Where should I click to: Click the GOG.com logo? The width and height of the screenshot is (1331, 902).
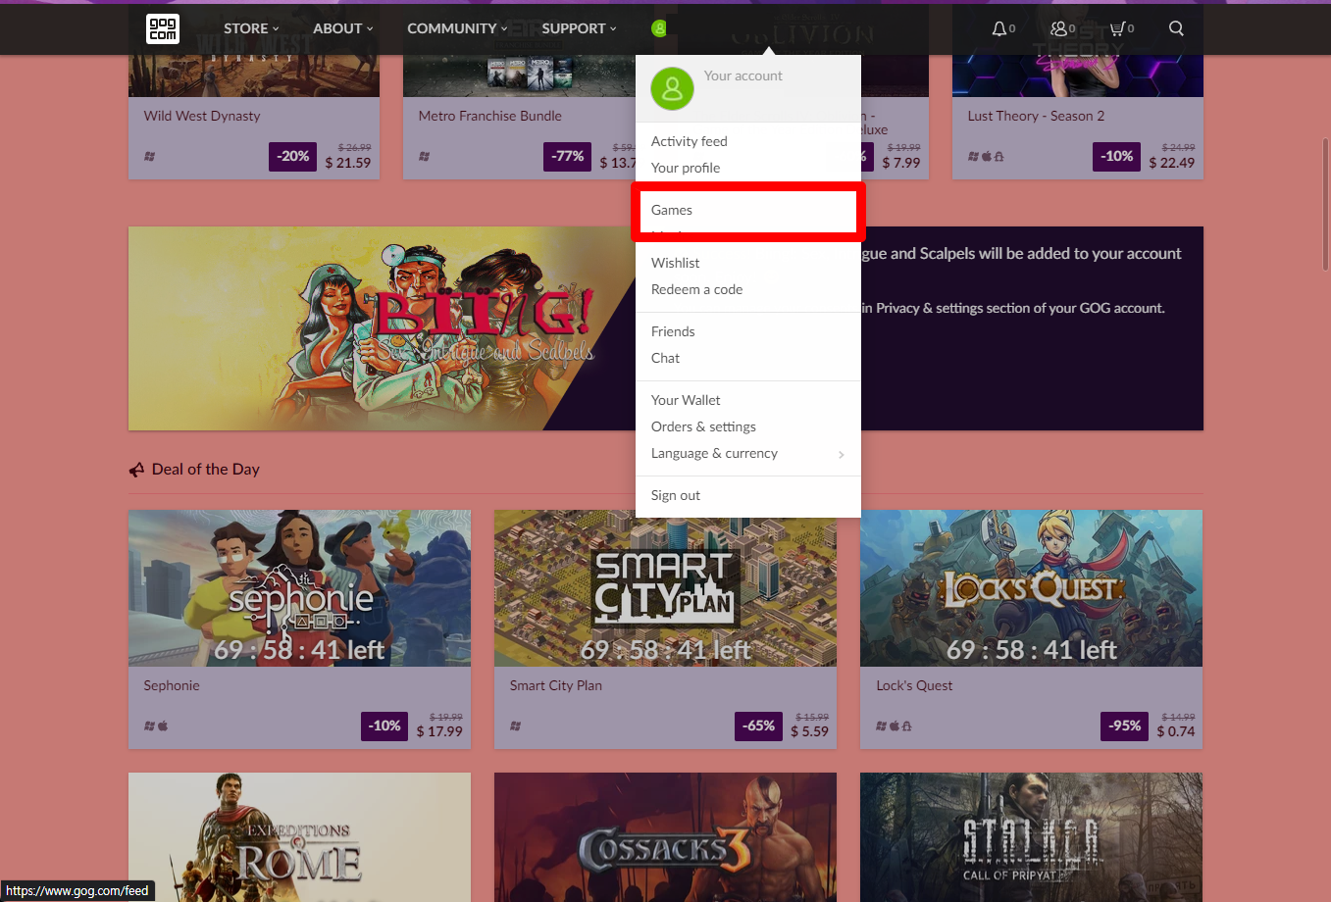(x=163, y=28)
